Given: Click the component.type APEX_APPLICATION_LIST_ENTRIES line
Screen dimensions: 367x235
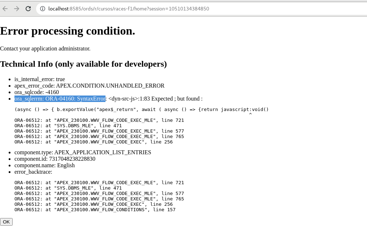Looking at the screenshot, I should click(83, 152).
